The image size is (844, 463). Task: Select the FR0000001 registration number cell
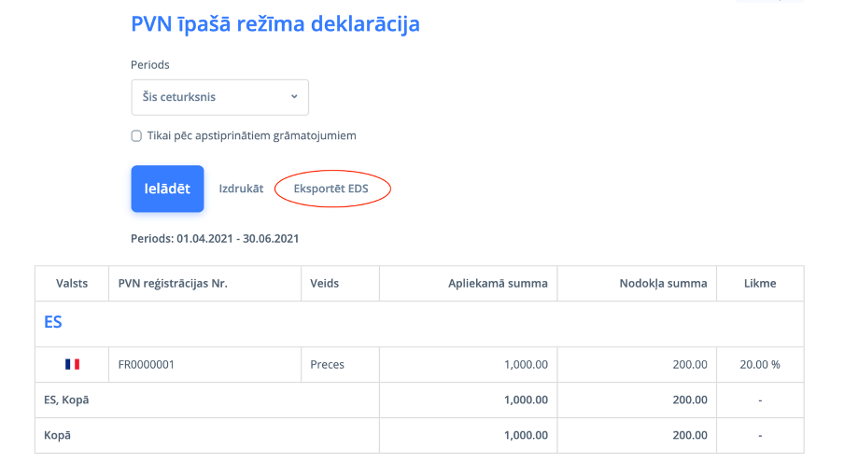[x=147, y=365]
